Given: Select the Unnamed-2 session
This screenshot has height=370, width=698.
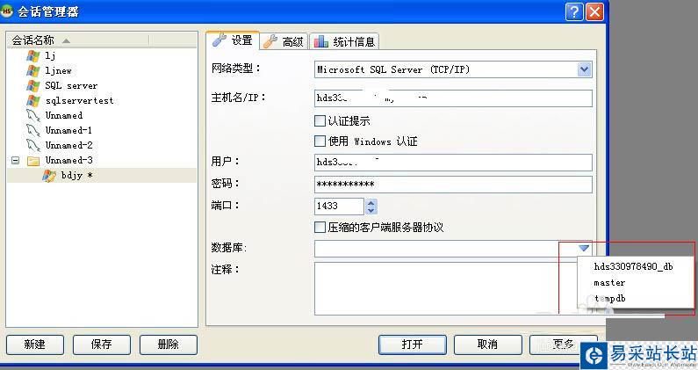Looking at the screenshot, I should pyautogui.click(x=68, y=145).
